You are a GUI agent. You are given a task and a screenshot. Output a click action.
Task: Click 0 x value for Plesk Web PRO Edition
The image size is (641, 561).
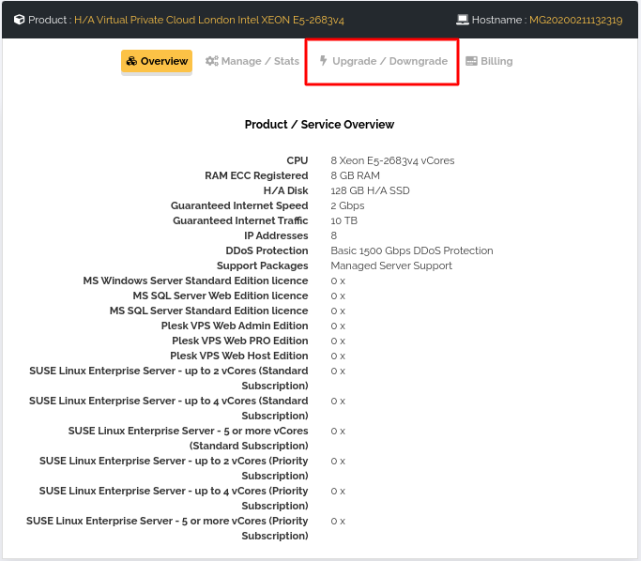coord(338,341)
